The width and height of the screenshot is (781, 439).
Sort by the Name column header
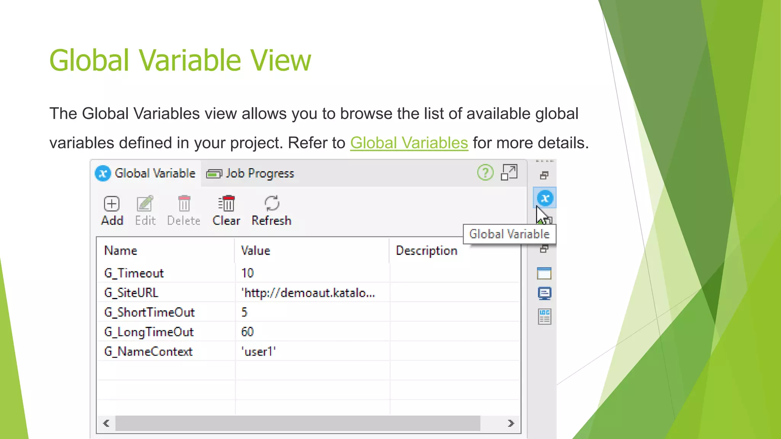pos(166,250)
